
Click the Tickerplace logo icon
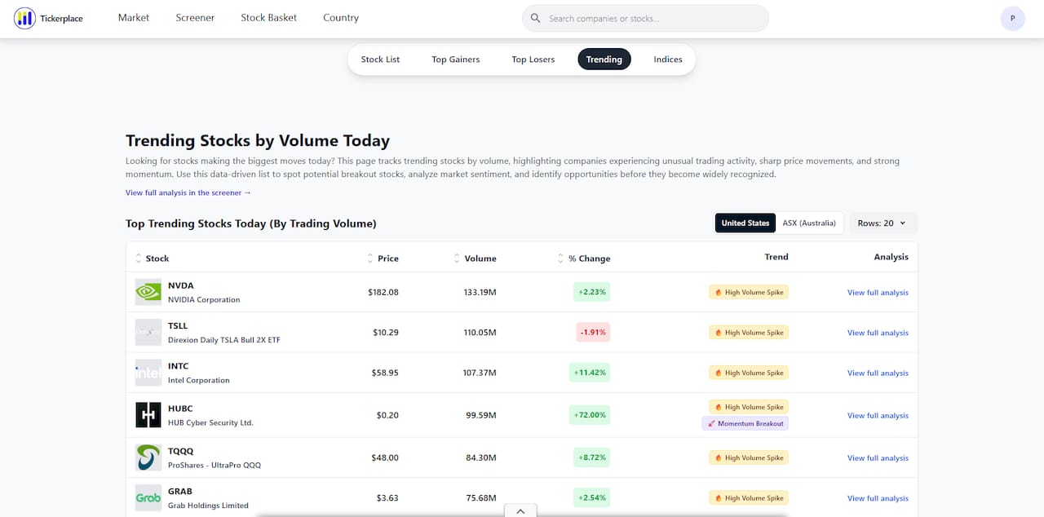click(x=24, y=18)
